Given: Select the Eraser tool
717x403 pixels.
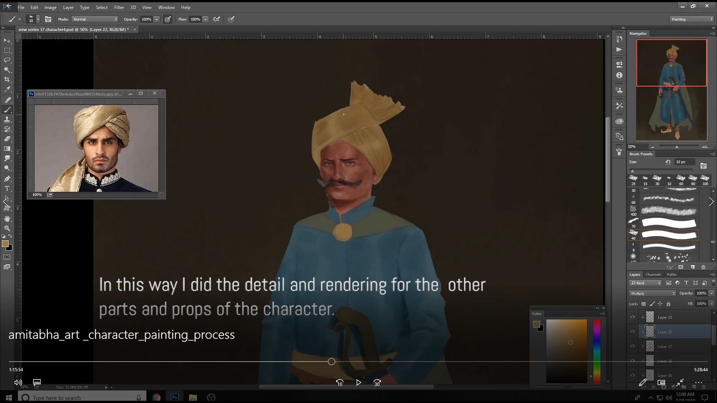Looking at the screenshot, I should point(7,139).
